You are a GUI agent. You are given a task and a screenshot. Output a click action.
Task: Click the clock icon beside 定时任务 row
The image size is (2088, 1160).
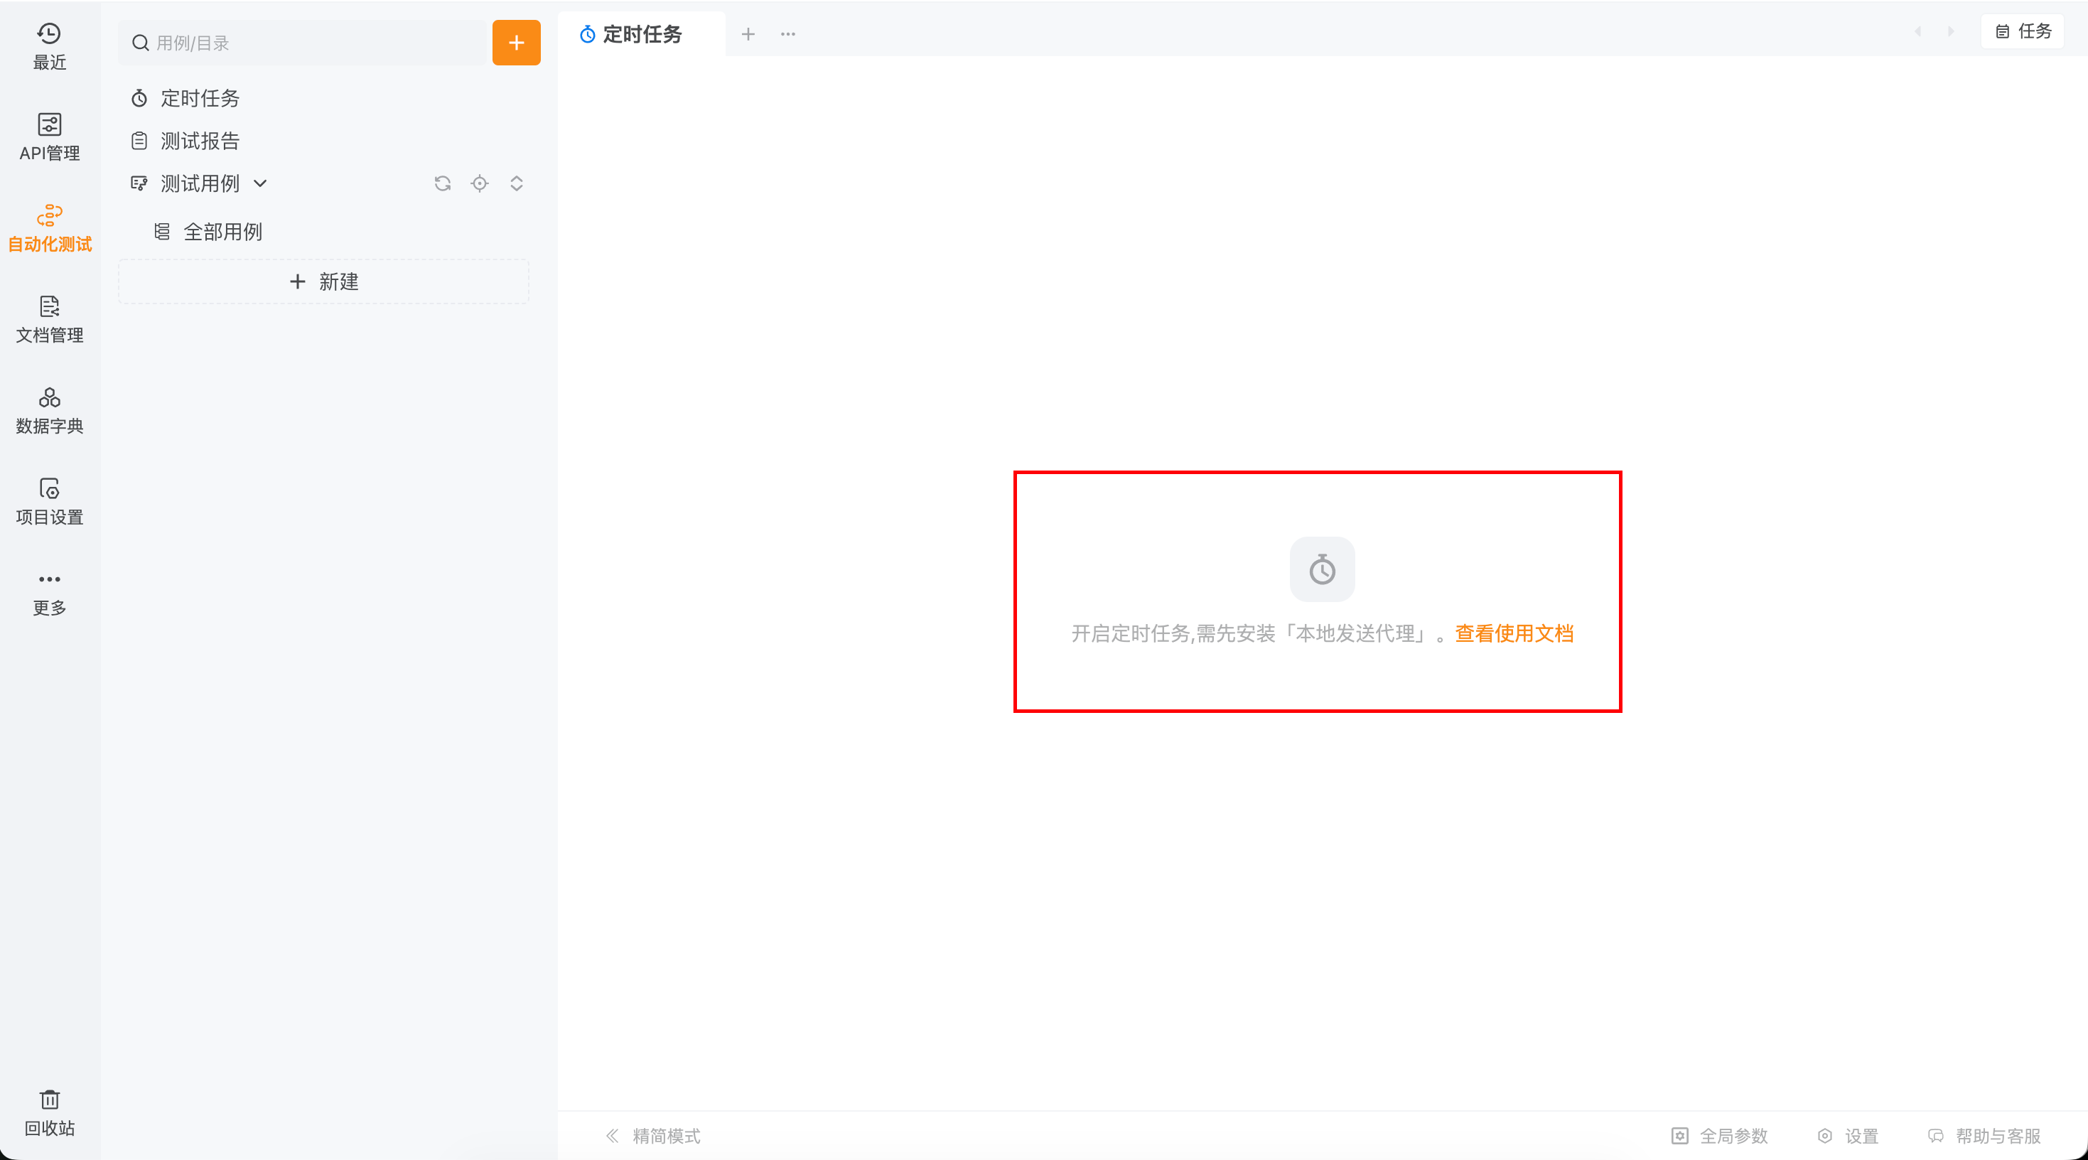pyautogui.click(x=139, y=98)
